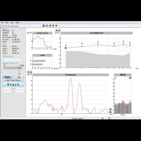Viewport: 141px width, 141px height.
Task: Click the Start Probe Check button
Action: [13, 80]
